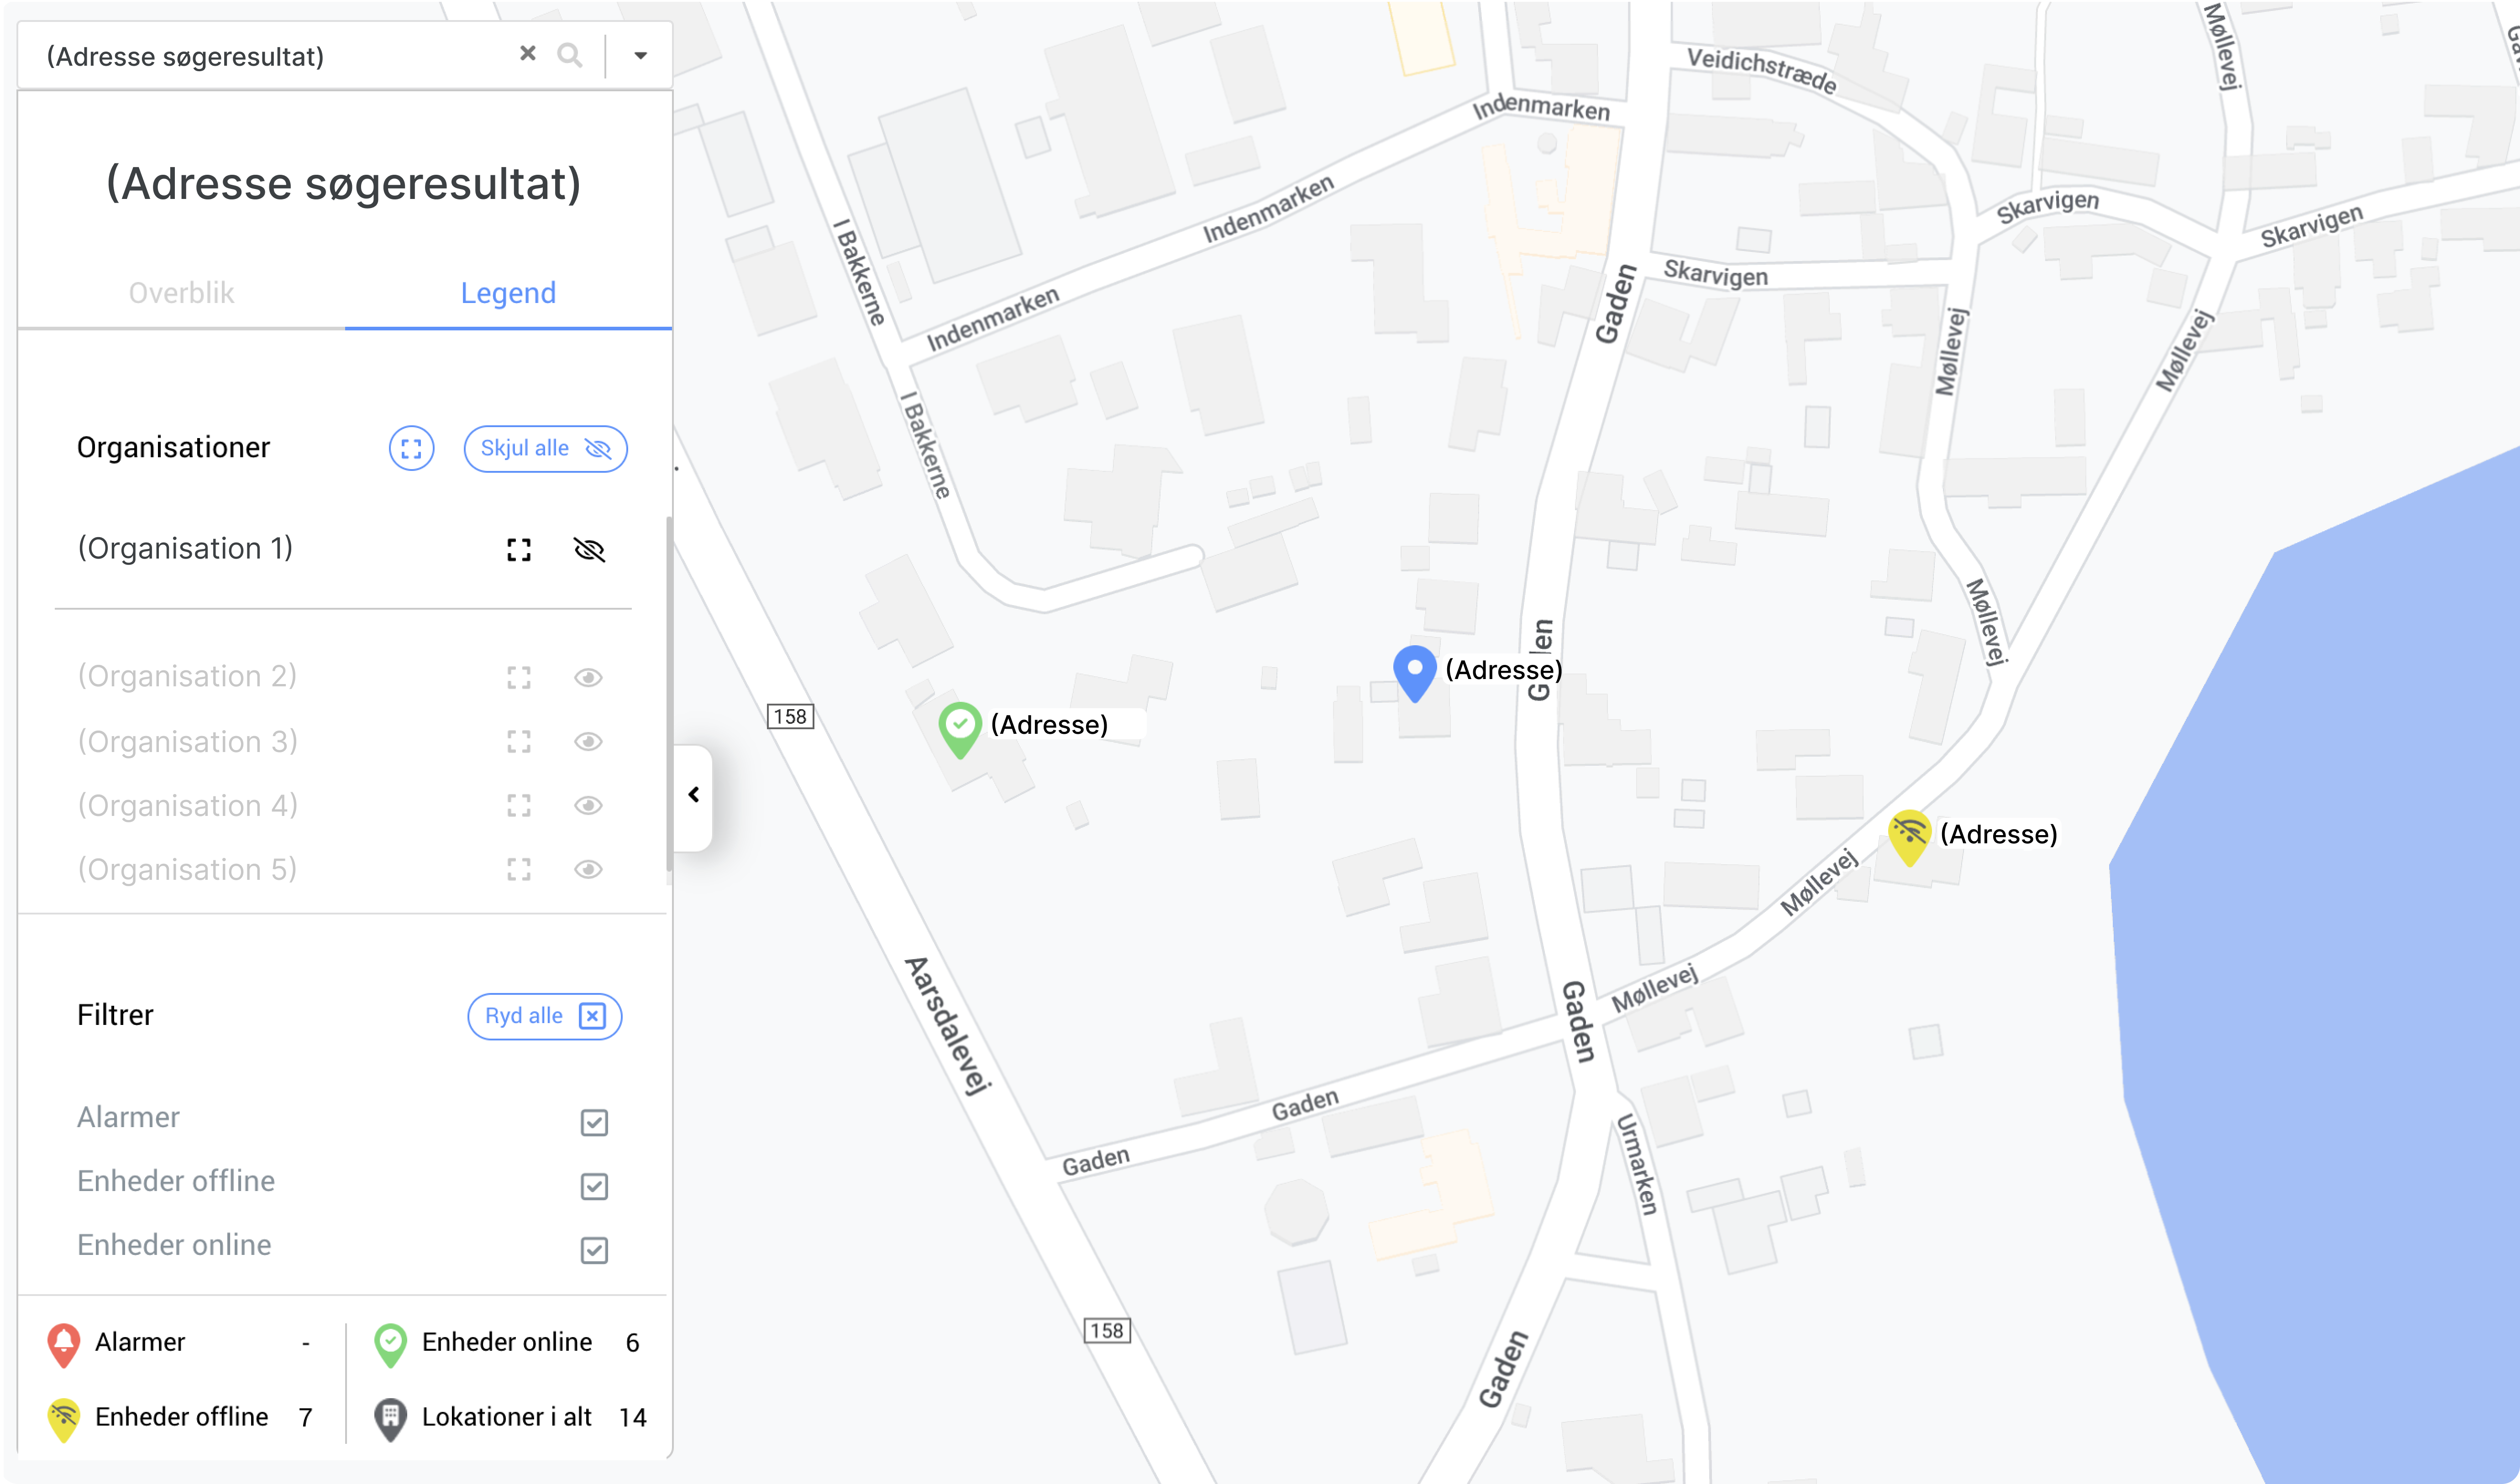Image resolution: width=2520 pixels, height=1484 pixels.
Task: Switch to the Overblik tab
Action: [181, 293]
